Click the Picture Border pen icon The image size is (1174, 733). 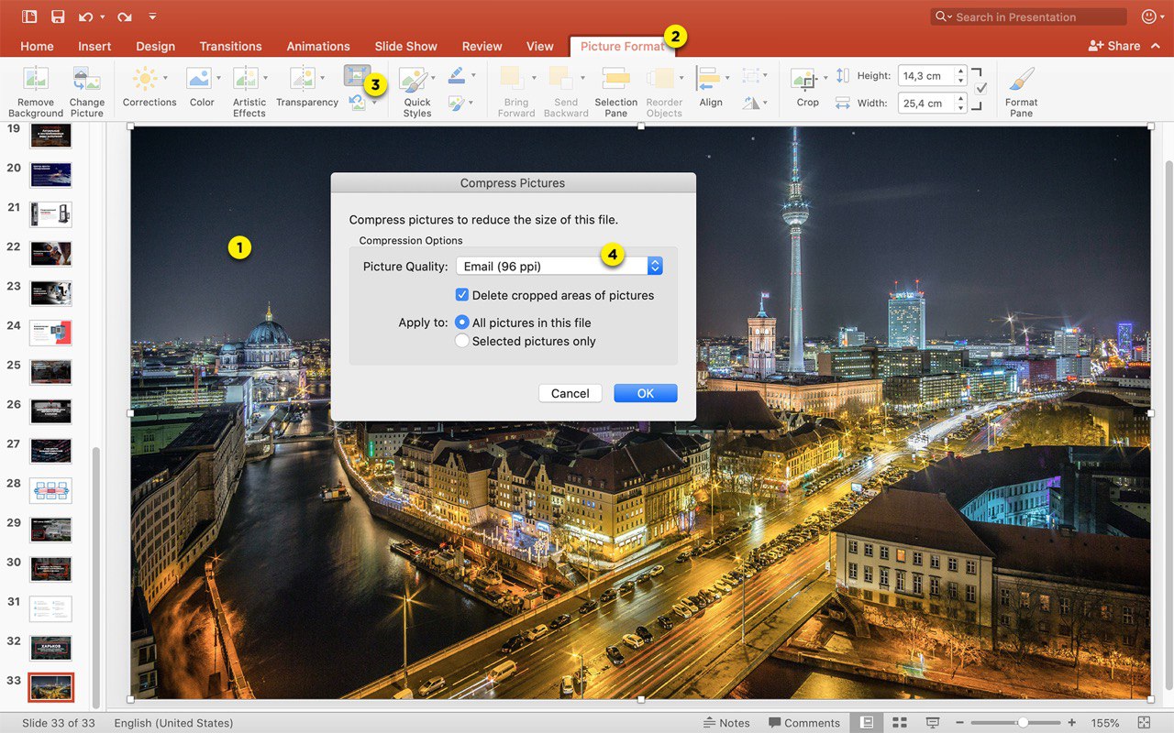(x=457, y=77)
